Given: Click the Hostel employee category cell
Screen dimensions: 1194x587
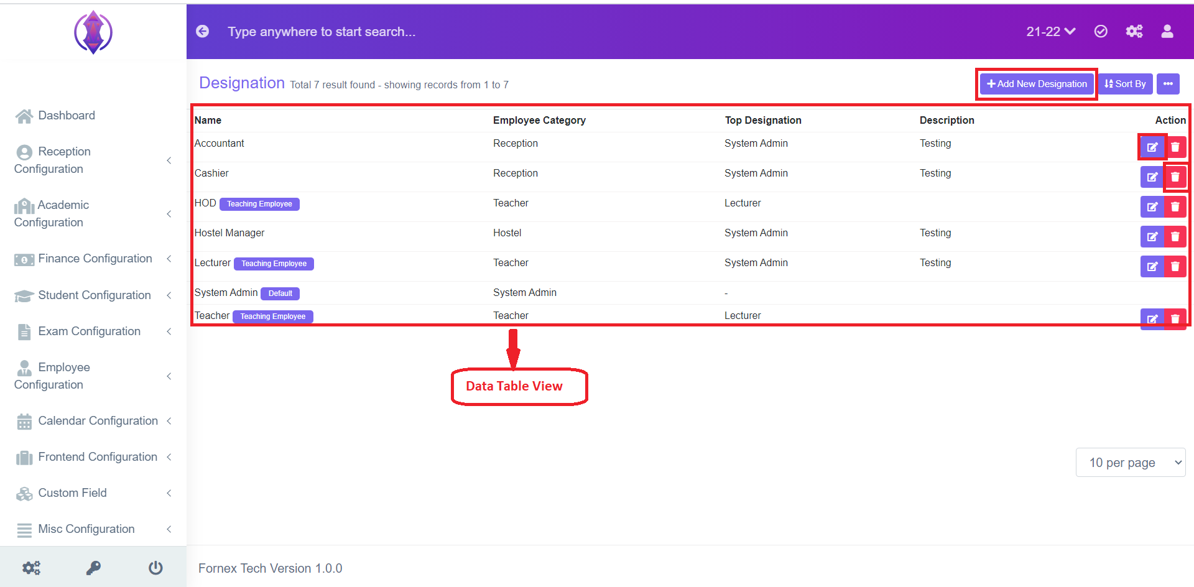Looking at the screenshot, I should (x=507, y=233).
